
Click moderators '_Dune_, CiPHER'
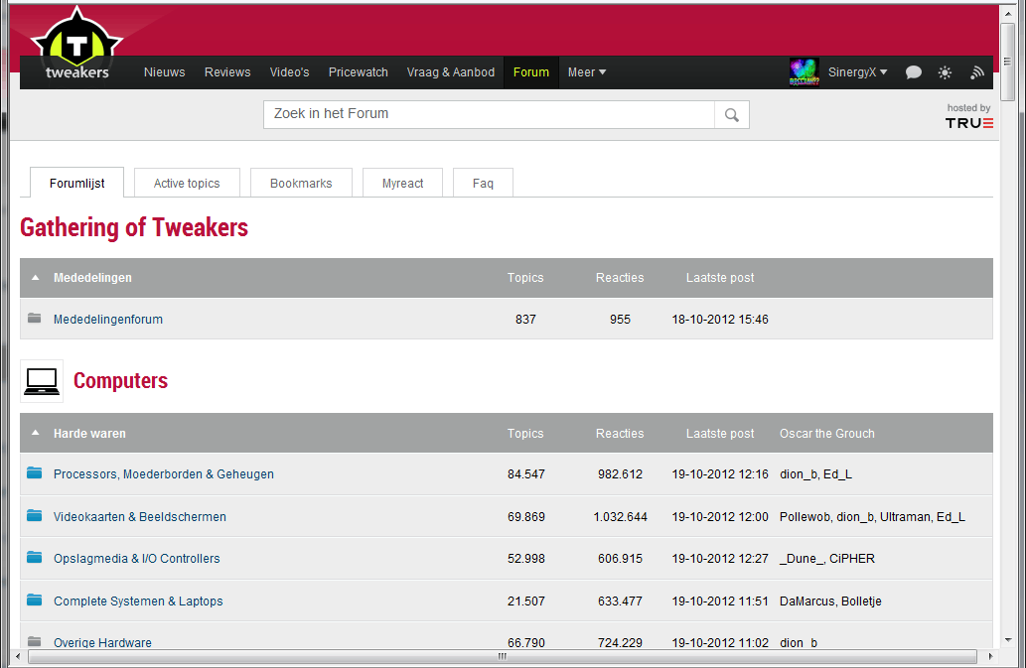pyautogui.click(x=827, y=558)
